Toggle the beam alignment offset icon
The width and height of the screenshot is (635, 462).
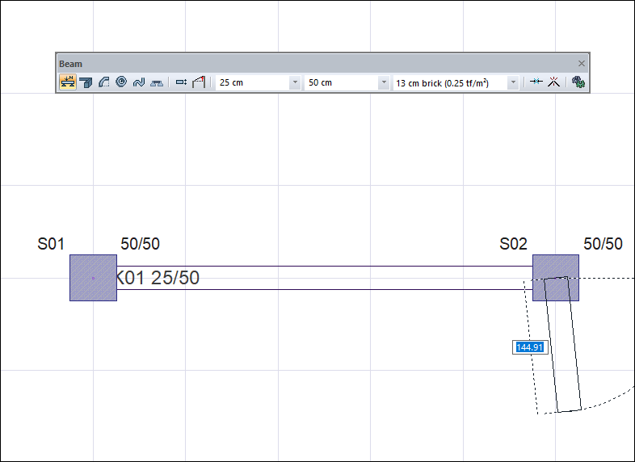click(181, 82)
